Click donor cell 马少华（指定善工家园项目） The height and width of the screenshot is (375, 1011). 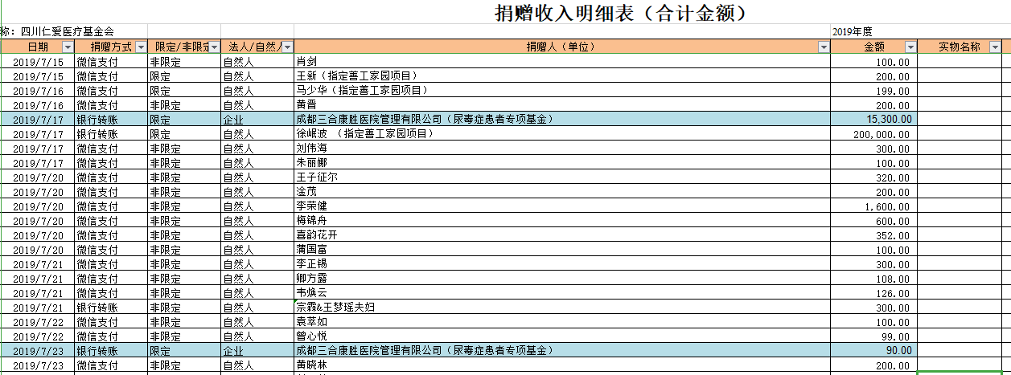[x=362, y=91]
